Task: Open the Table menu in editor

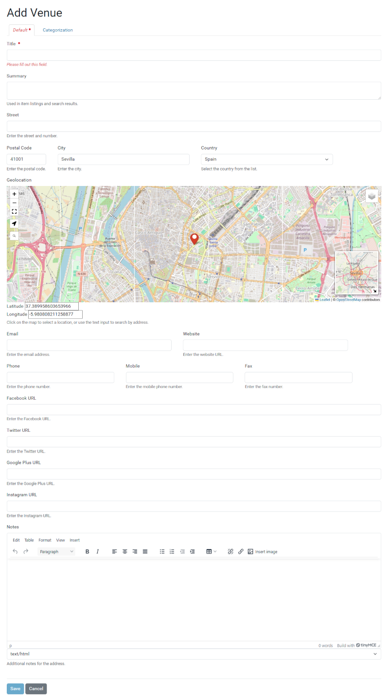Action: [x=29, y=540]
